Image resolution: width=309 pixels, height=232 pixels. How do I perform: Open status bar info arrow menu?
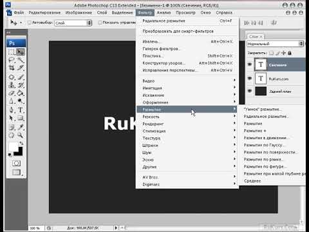coord(116,227)
